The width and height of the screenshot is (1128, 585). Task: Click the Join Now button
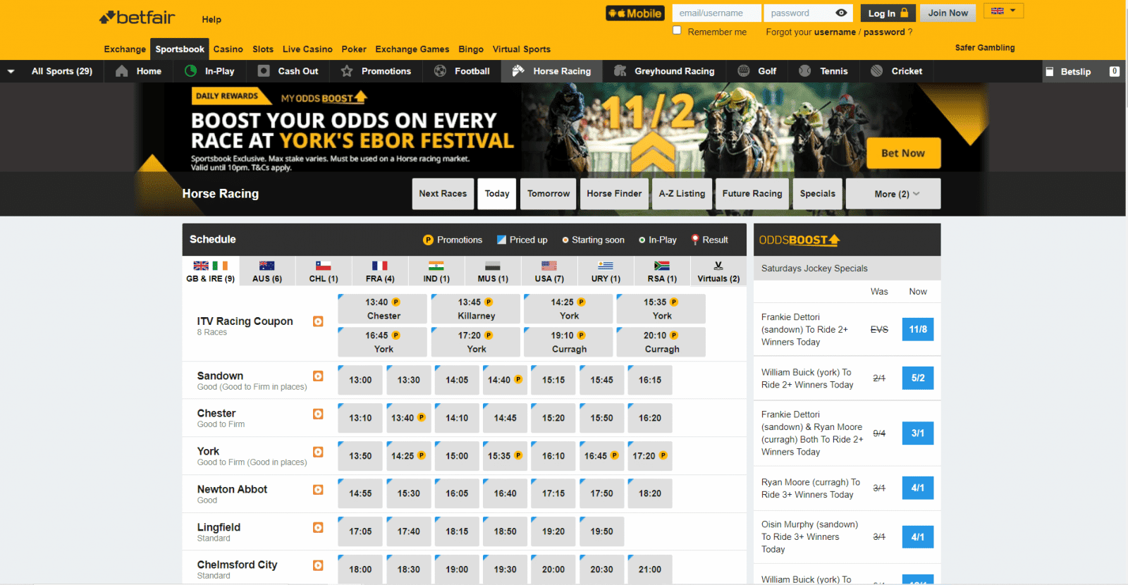(948, 13)
